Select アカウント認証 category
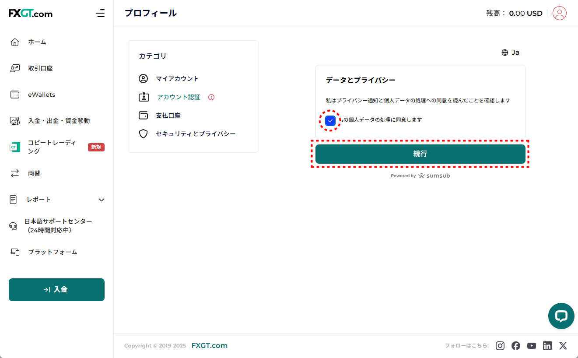This screenshot has width=578, height=358. click(x=179, y=97)
